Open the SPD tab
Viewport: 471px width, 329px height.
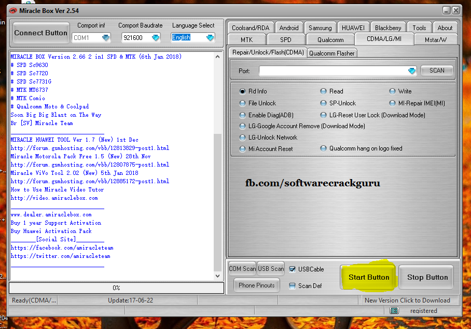point(286,39)
